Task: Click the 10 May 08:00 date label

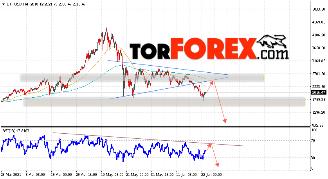Action: [x=112, y=175]
